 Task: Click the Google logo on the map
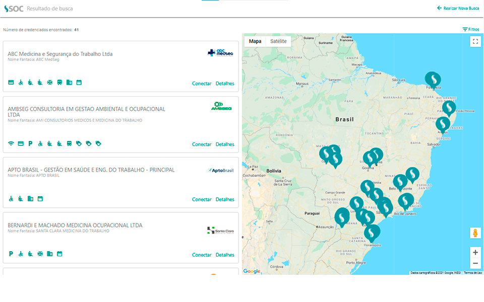tap(252, 271)
